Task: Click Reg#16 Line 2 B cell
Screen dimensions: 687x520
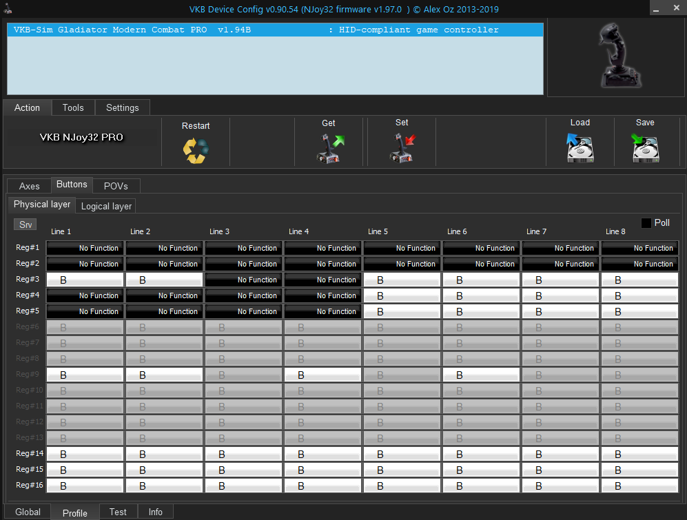Action: point(164,486)
